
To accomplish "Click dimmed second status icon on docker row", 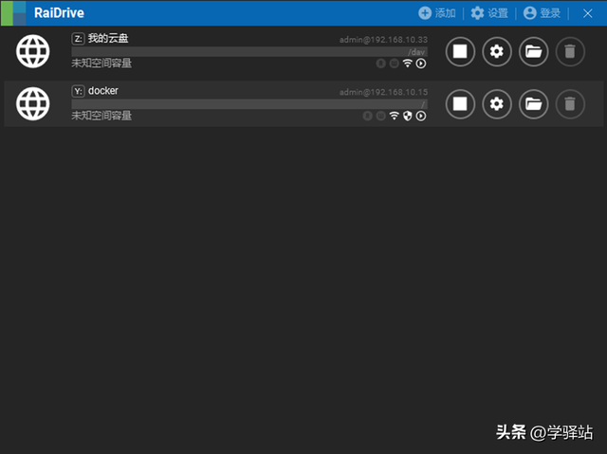I will [x=381, y=116].
